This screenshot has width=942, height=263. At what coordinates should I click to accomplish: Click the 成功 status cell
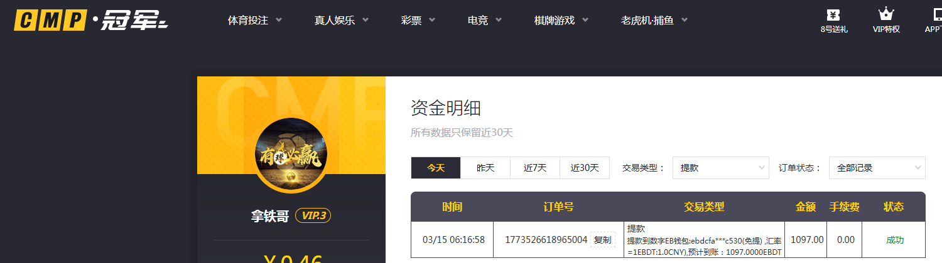pos(895,240)
